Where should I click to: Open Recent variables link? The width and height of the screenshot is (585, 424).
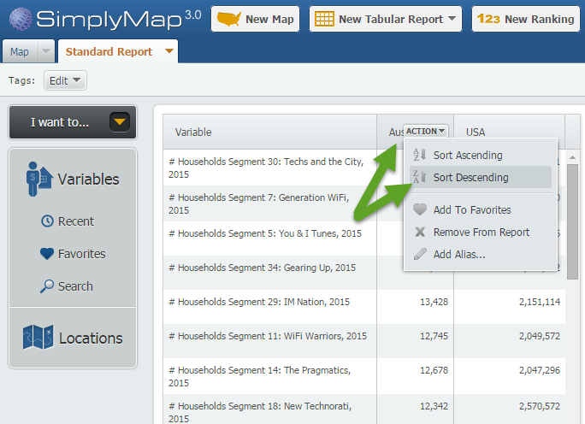(x=76, y=221)
